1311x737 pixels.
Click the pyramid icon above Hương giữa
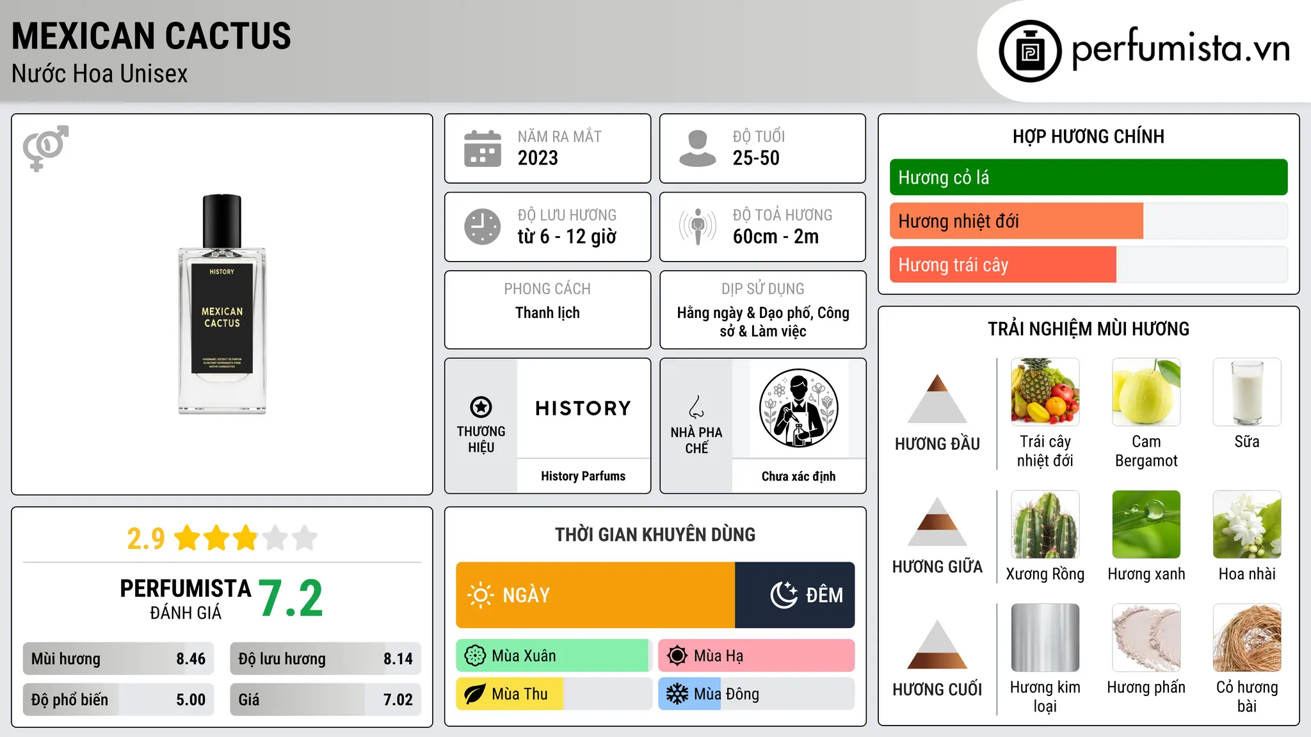pos(937,521)
